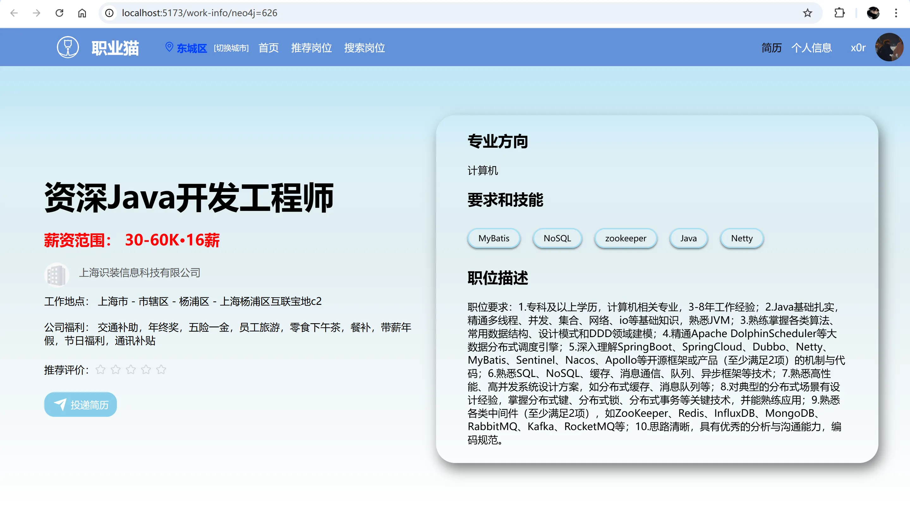Image resolution: width=910 pixels, height=512 pixels.
Task: Give a three-star rating
Action: pyautogui.click(x=131, y=369)
